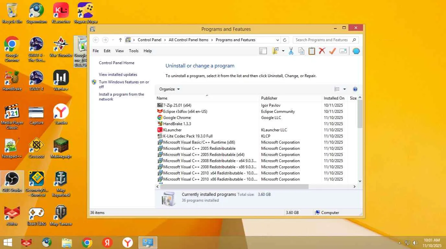Open the More options arrow beside view button
This screenshot has width=446, height=249.
coord(345,89)
